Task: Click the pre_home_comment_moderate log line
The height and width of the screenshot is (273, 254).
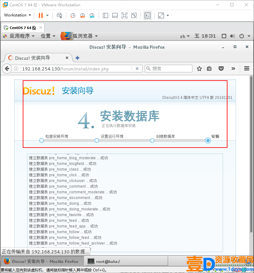Action: (73, 192)
